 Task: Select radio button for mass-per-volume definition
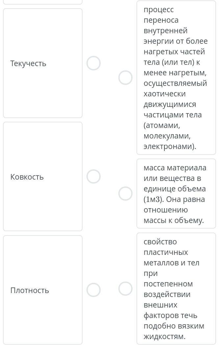[125, 193]
